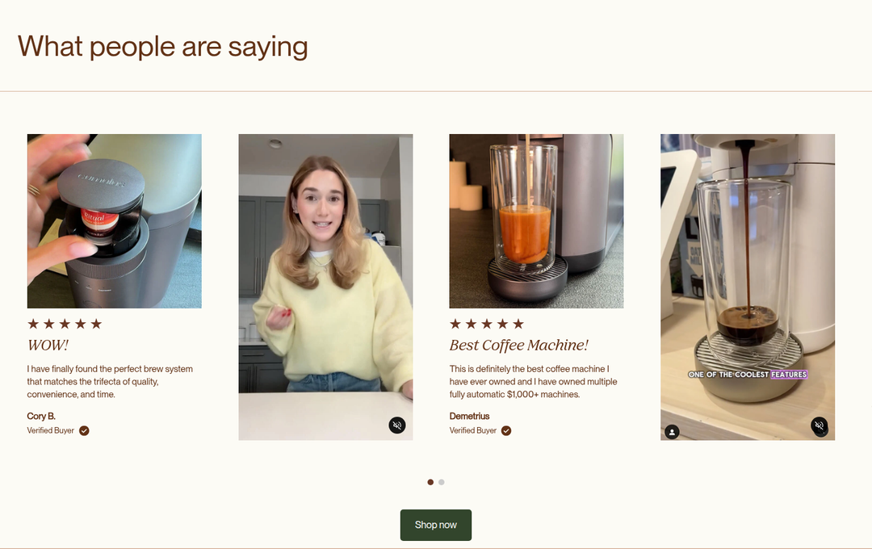Viewport: 872px width, 549px height.
Task: Click the verified checkmark beside Demetrius's Verified Buyer
Action: pos(506,430)
